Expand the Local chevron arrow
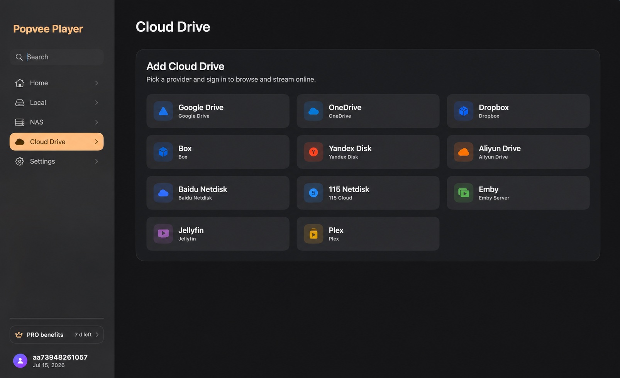This screenshot has height=378, width=620. point(97,103)
